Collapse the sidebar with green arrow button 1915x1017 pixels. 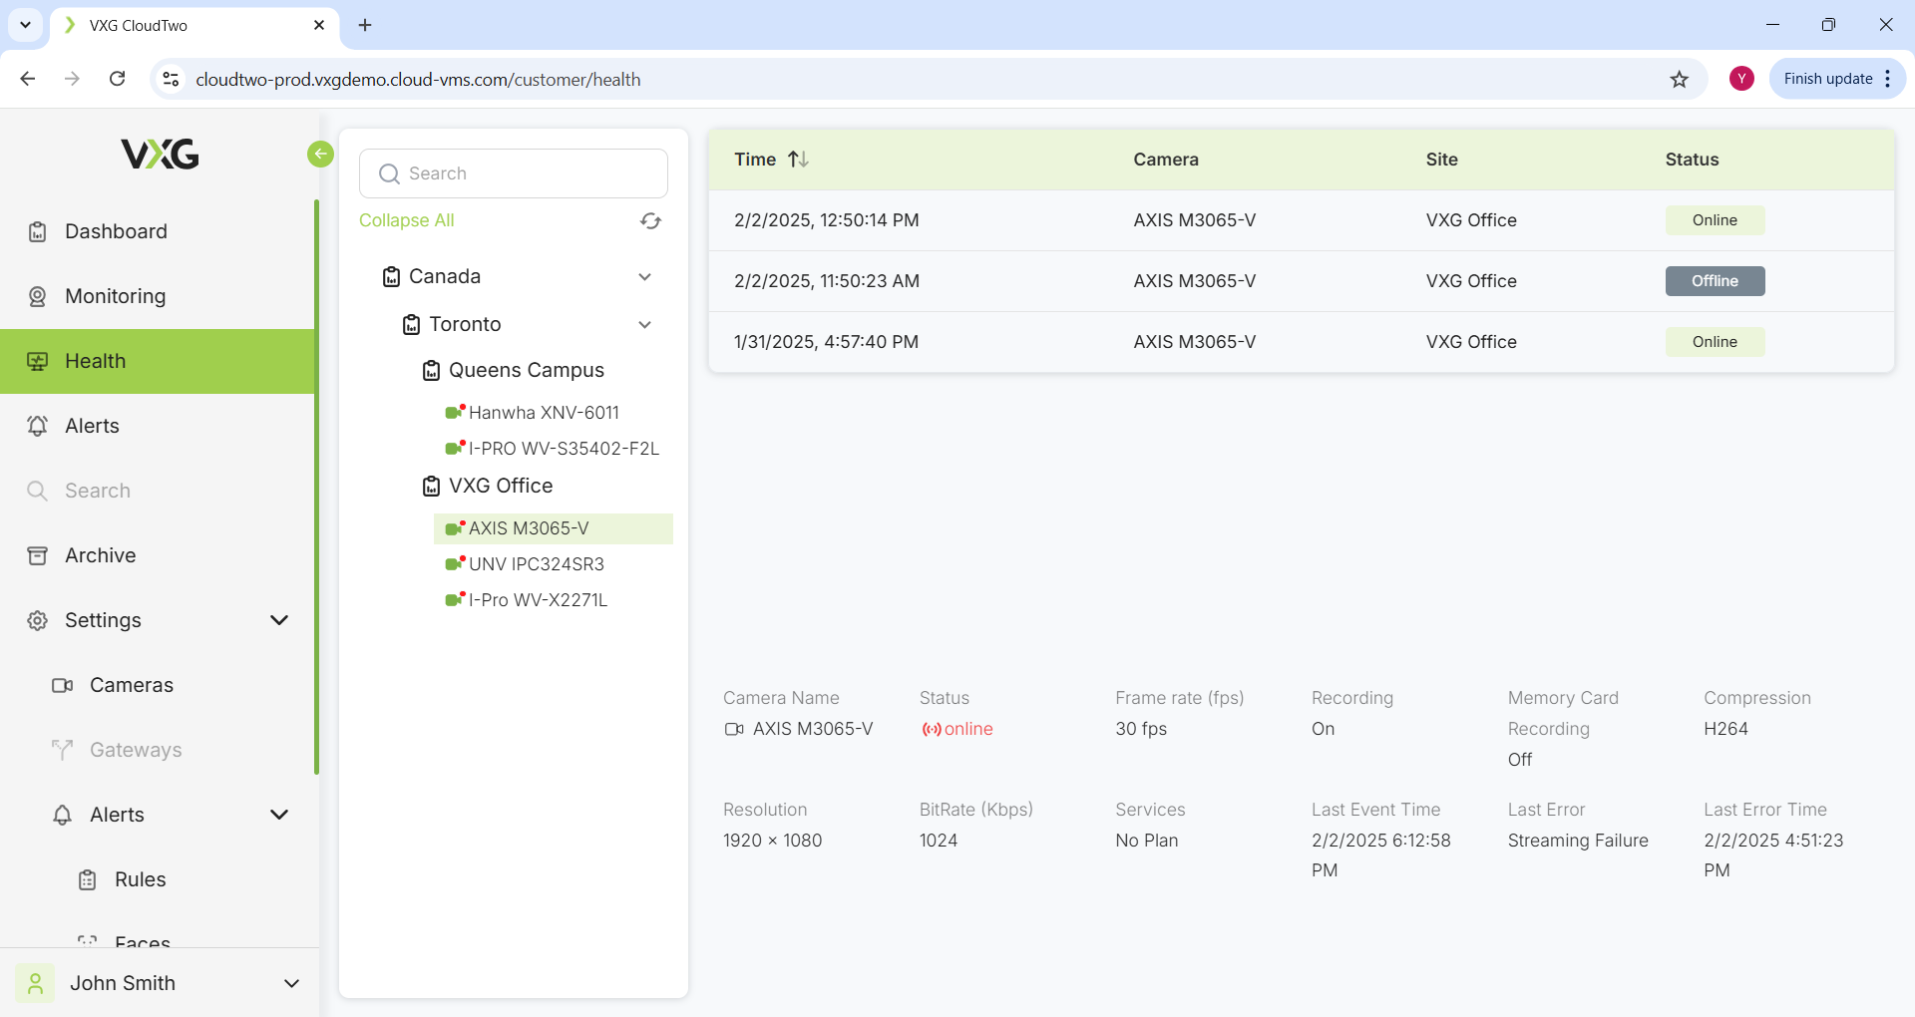320,154
